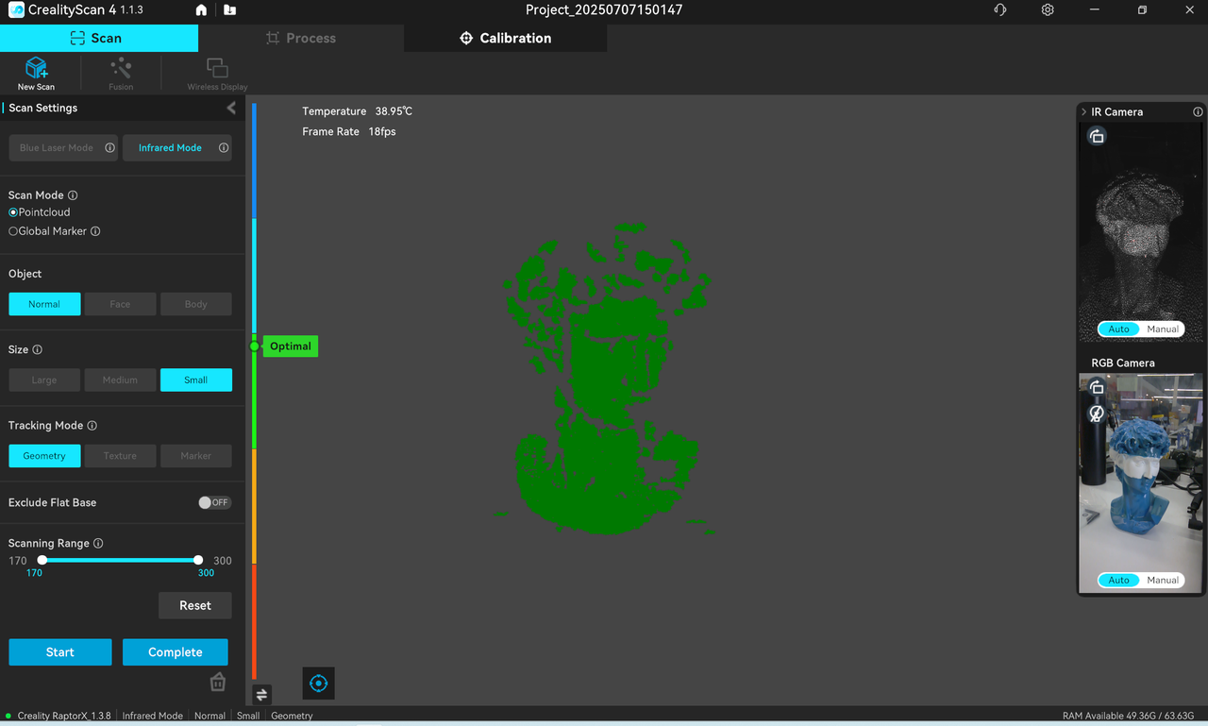The image size is (1208, 726).
Task: Show Blue Laser Mode info
Action: point(109,148)
